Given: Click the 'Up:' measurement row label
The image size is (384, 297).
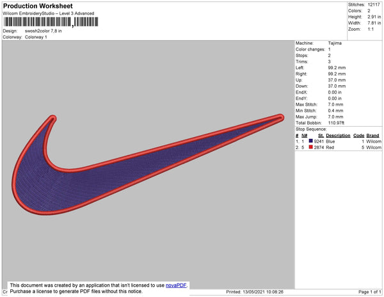Looking at the screenshot, I should 299,80.
